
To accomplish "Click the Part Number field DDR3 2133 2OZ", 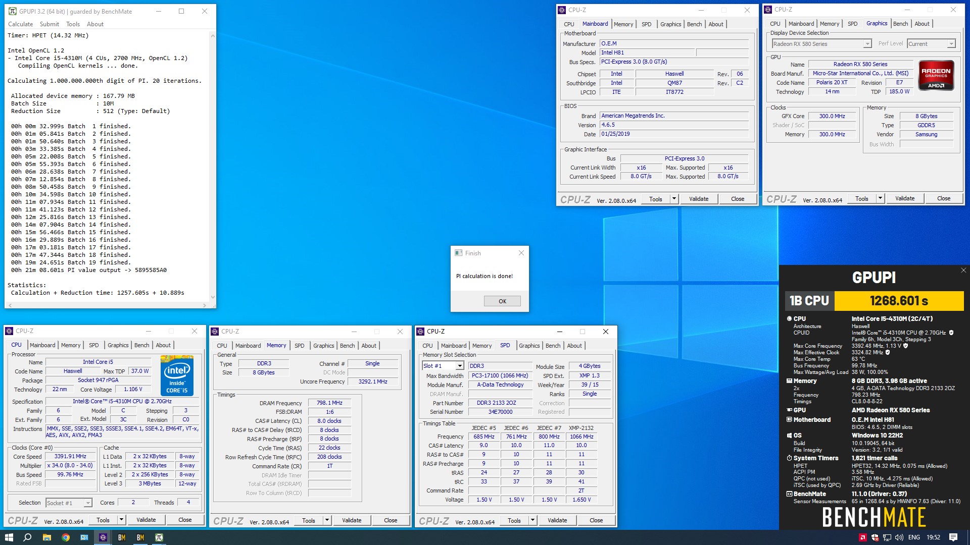I will [500, 403].
